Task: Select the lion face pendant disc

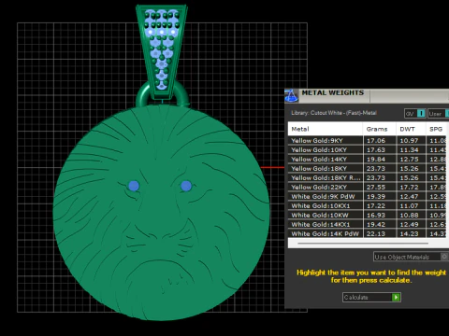Action: (161, 213)
